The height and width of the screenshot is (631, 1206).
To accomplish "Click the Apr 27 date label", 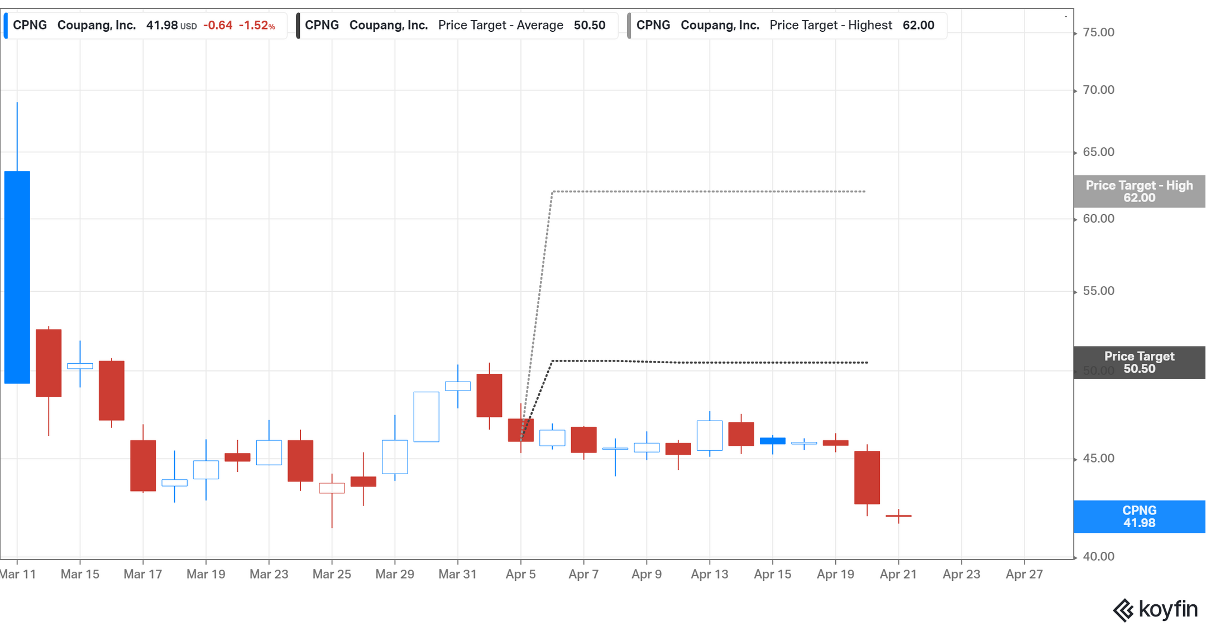I will tap(1025, 575).
